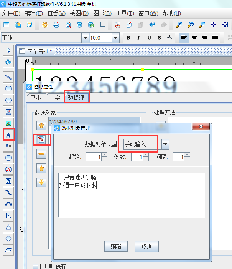Check the 打印时保存 checkbox
This screenshot has height=269, width=232.
click(35, 266)
